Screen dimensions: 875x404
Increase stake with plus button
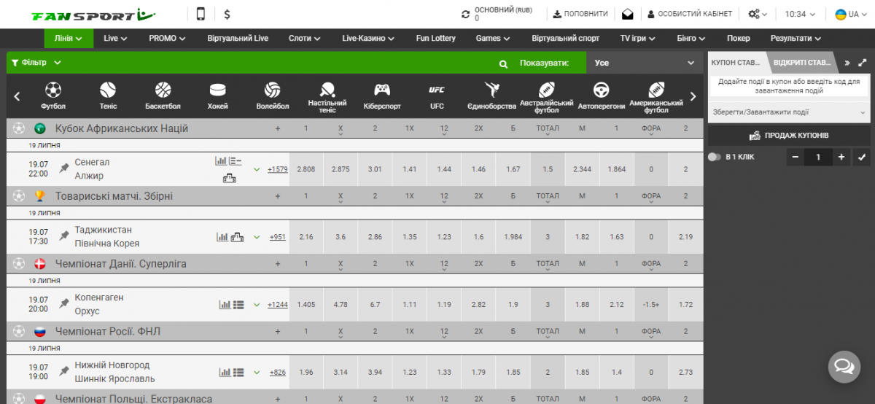841,157
